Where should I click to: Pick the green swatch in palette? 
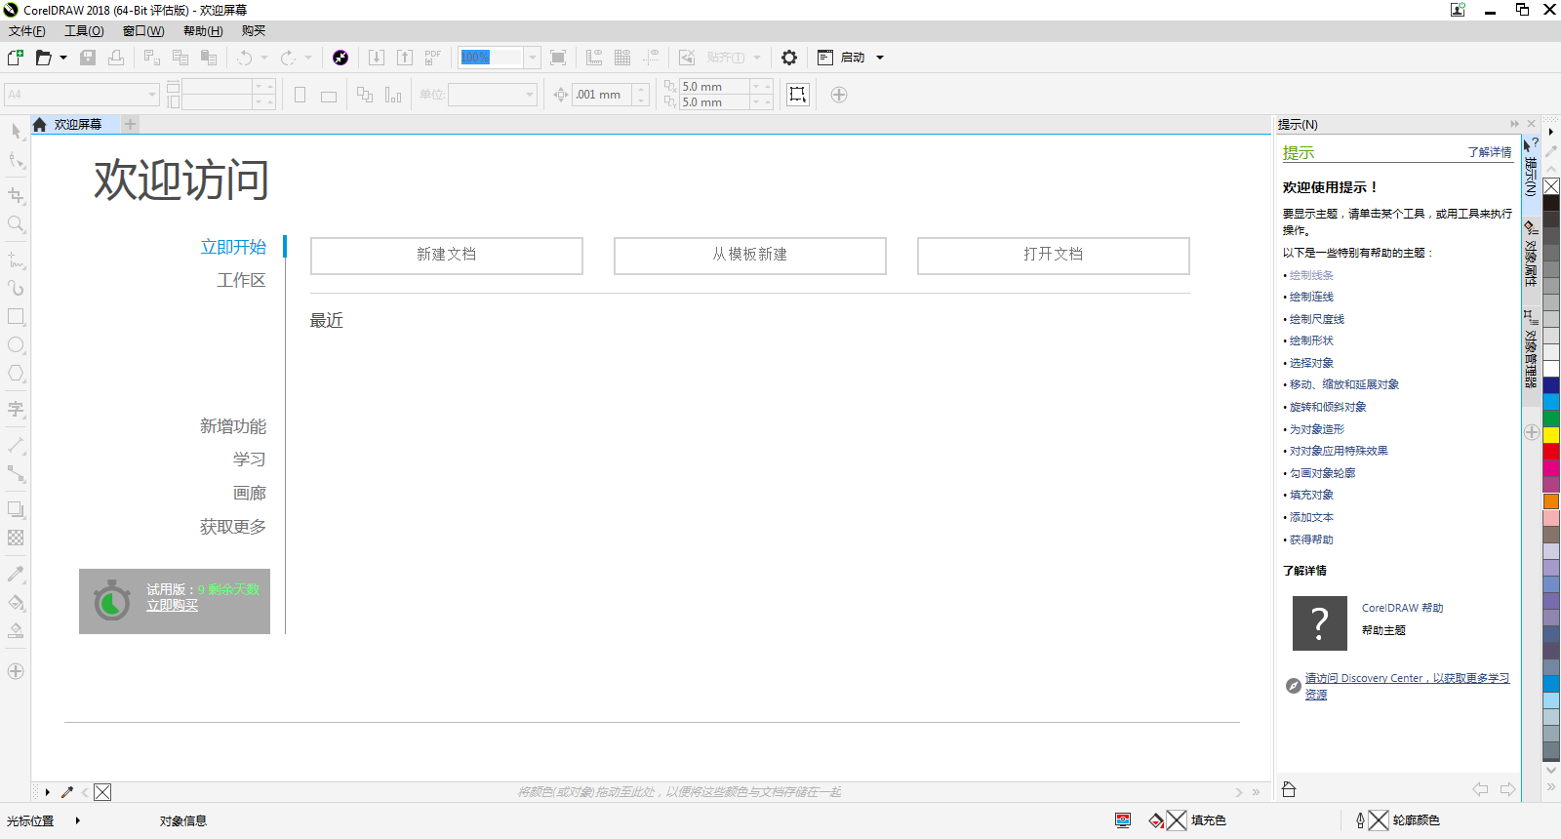[x=1551, y=418]
